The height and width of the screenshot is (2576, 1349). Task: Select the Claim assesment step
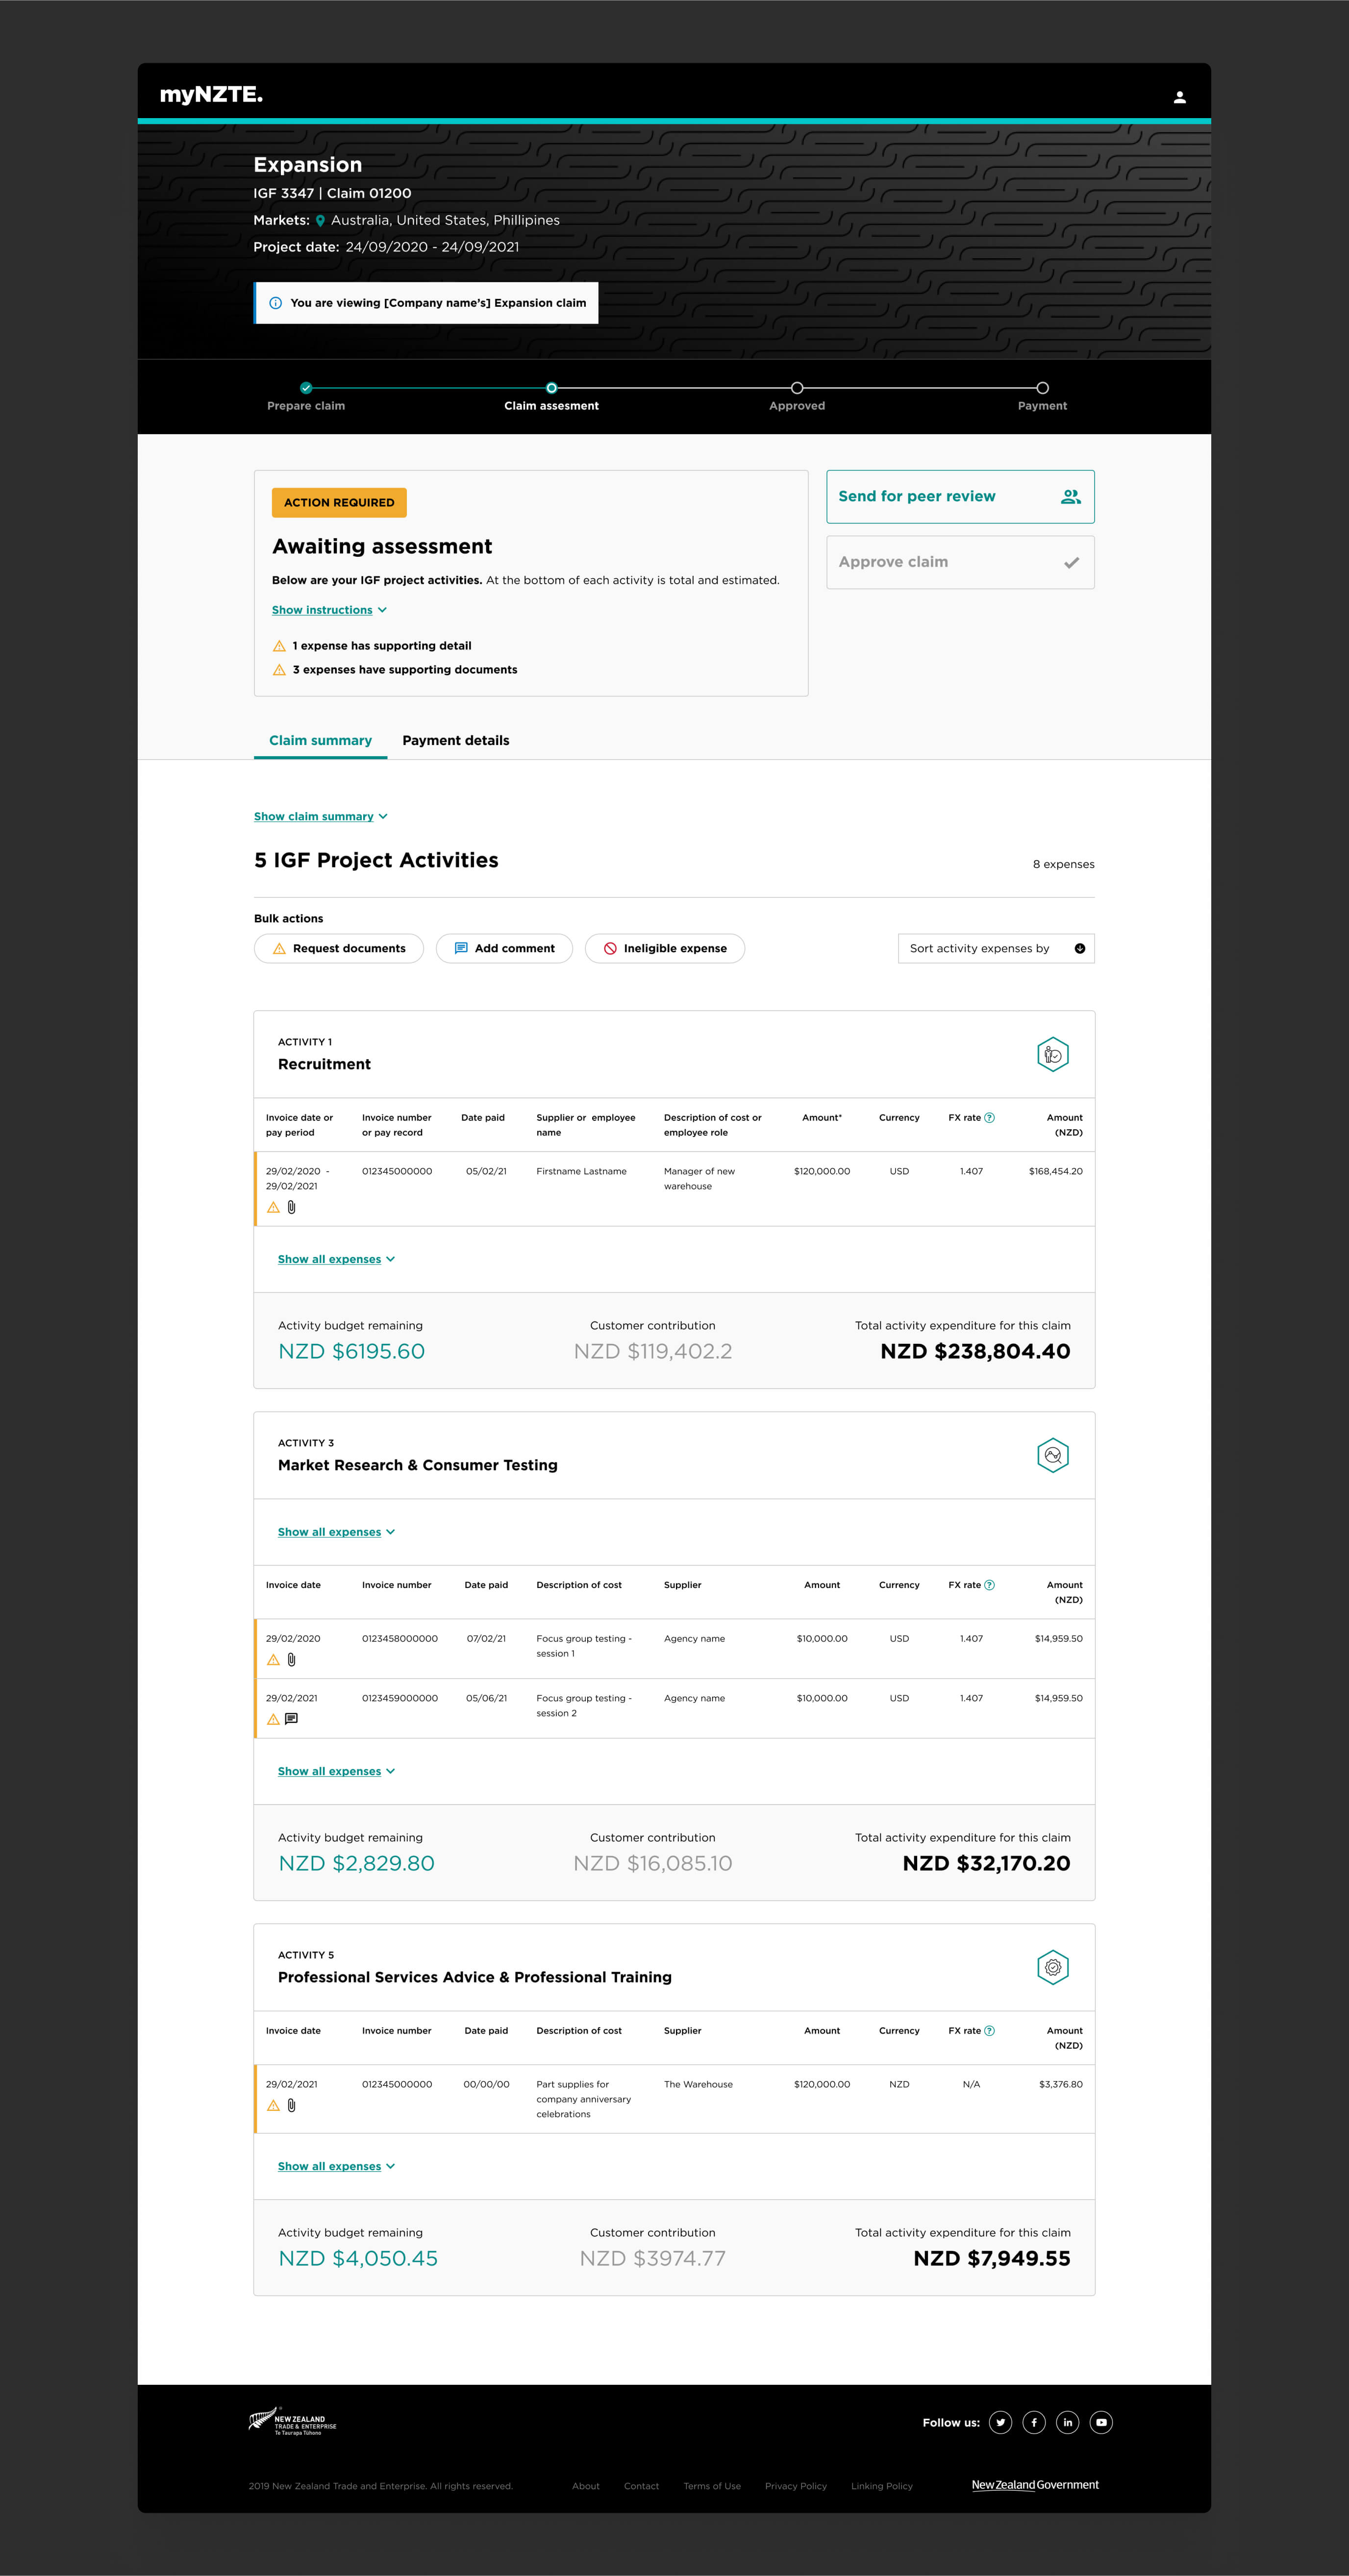tap(551, 396)
